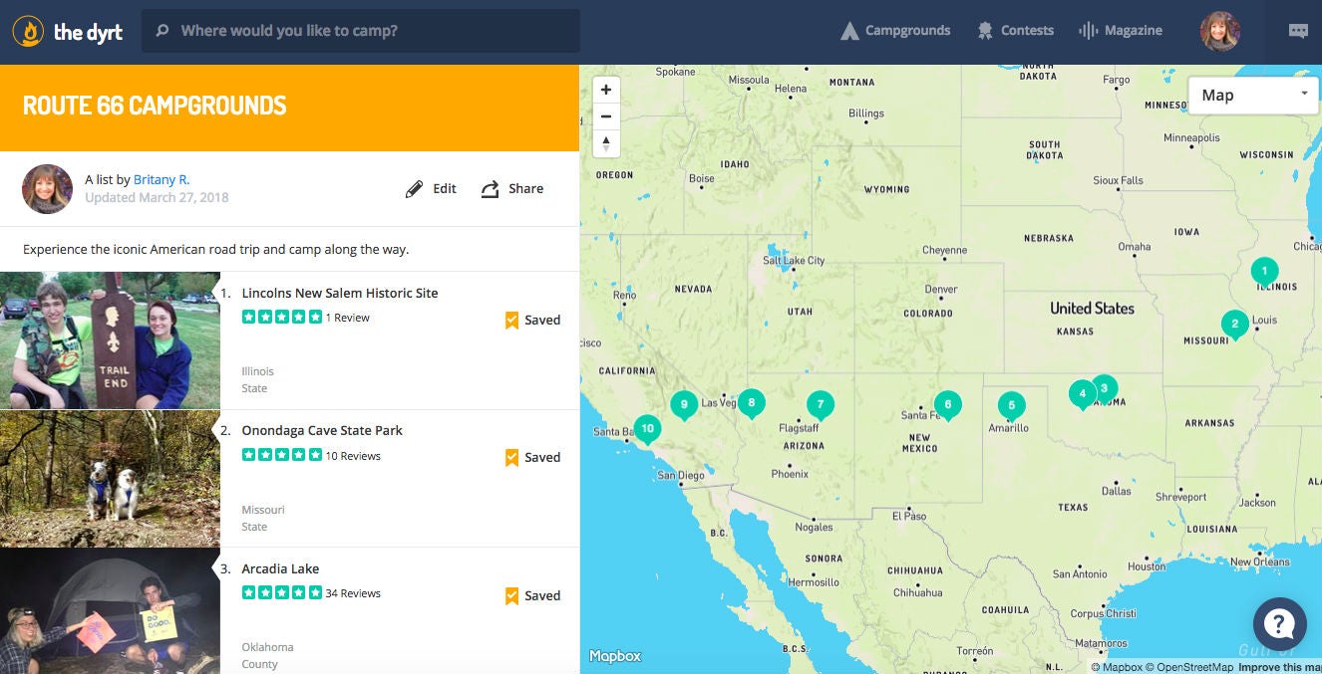Screen dimensions: 1322x674
Task: Click 'Improve this map' link
Action: 1280,667
